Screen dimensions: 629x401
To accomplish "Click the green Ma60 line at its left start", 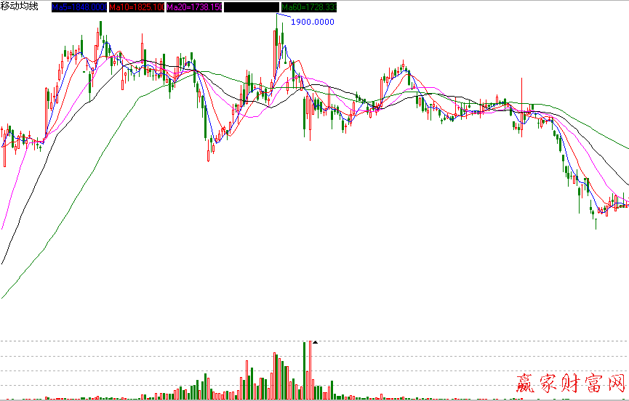I will (x=4, y=296).
